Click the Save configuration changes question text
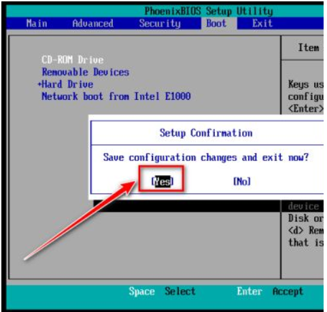Image resolution: width=327 pixels, height=312 pixels. pyautogui.click(x=206, y=157)
